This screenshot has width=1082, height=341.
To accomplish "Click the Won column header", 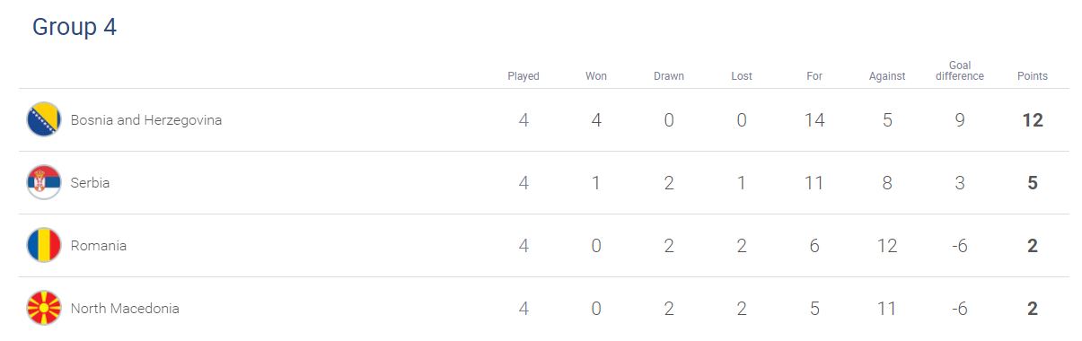I will pyautogui.click(x=596, y=76).
